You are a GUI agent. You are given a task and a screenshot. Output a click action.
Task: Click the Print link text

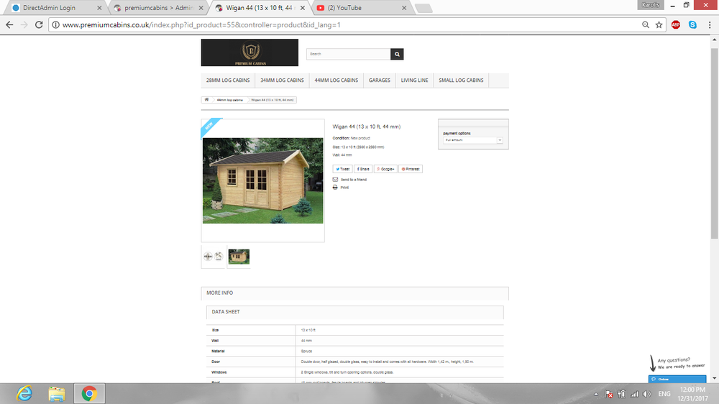(x=344, y=188)
